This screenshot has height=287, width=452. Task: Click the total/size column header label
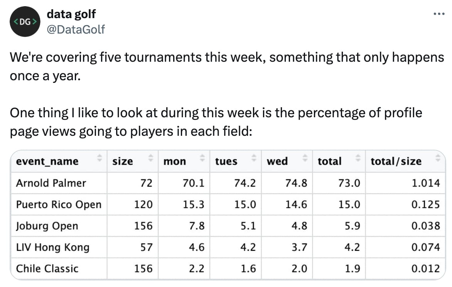(x=396, y=161)
